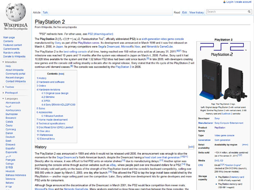Click the search magnifier icon
The width and height of the screenshot is (254, 190).
pos(249,11)
